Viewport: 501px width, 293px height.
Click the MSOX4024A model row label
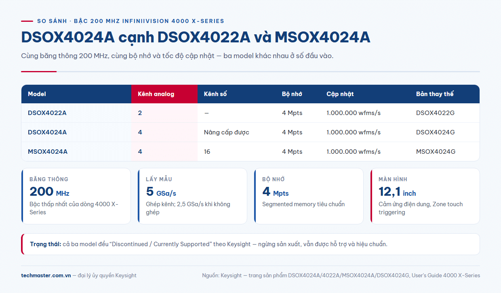point(48,152)
